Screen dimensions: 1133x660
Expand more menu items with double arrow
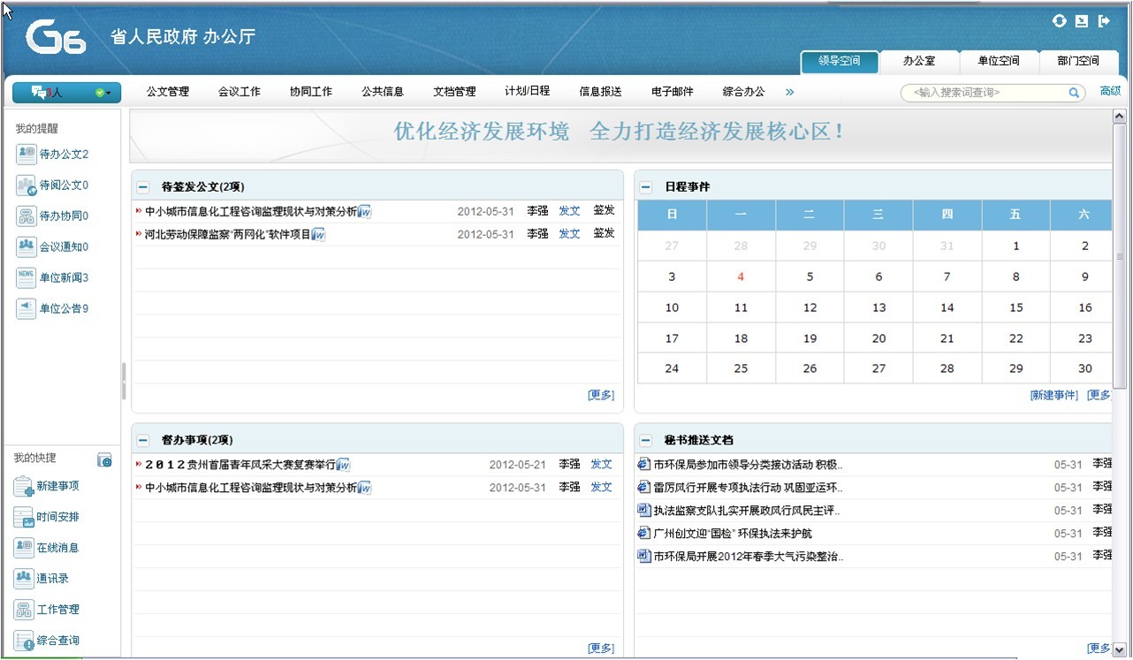pyautogui.click(x=789, y=92)
